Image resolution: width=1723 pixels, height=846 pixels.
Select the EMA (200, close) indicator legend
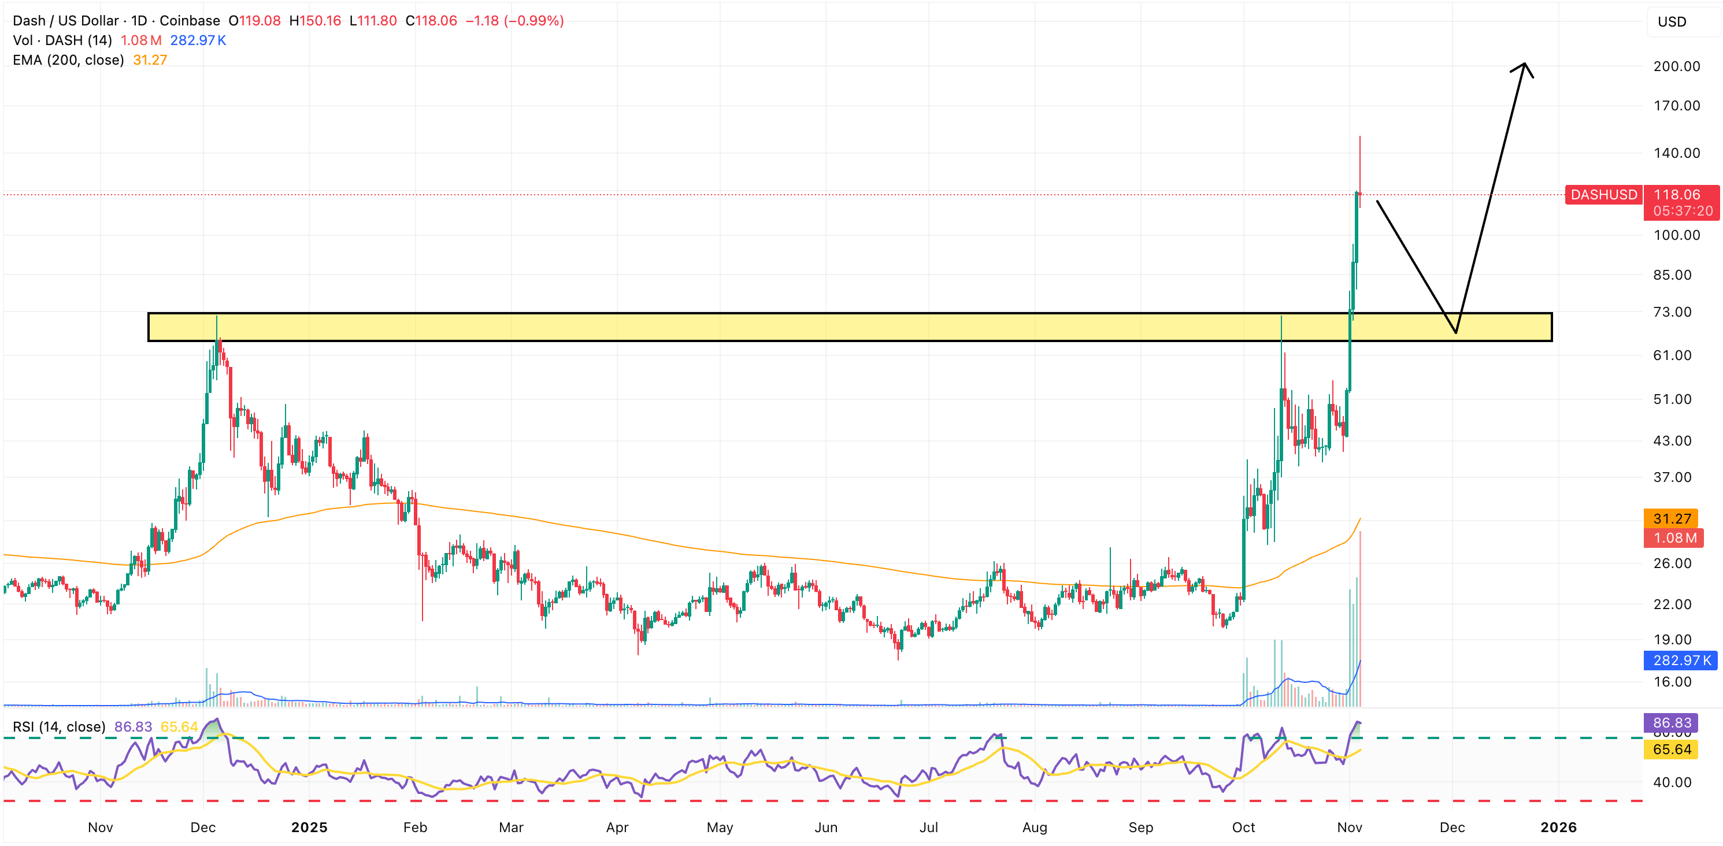click(68, 60)
